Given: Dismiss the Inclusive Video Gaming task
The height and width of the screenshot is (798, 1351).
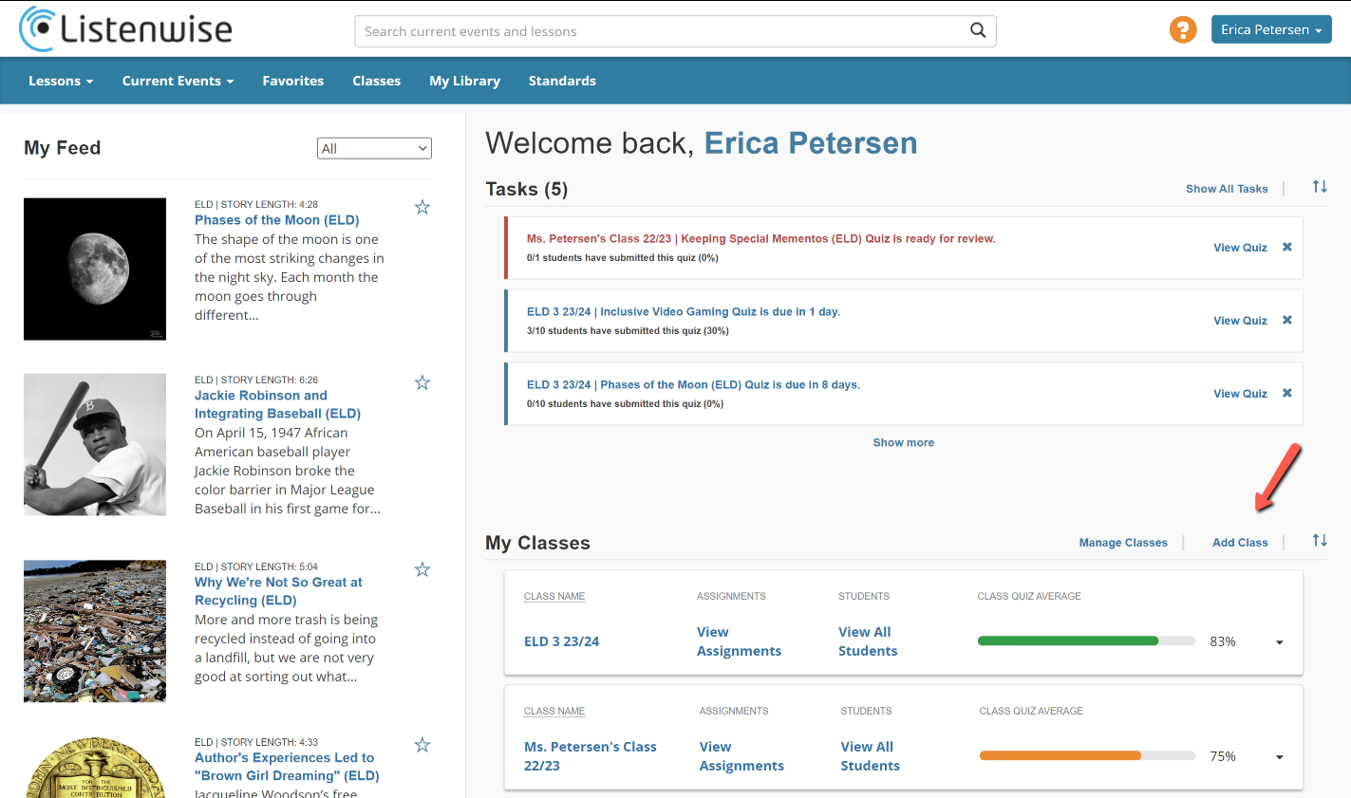Looking at the screenshot, I should click(x=1287, y=320).
